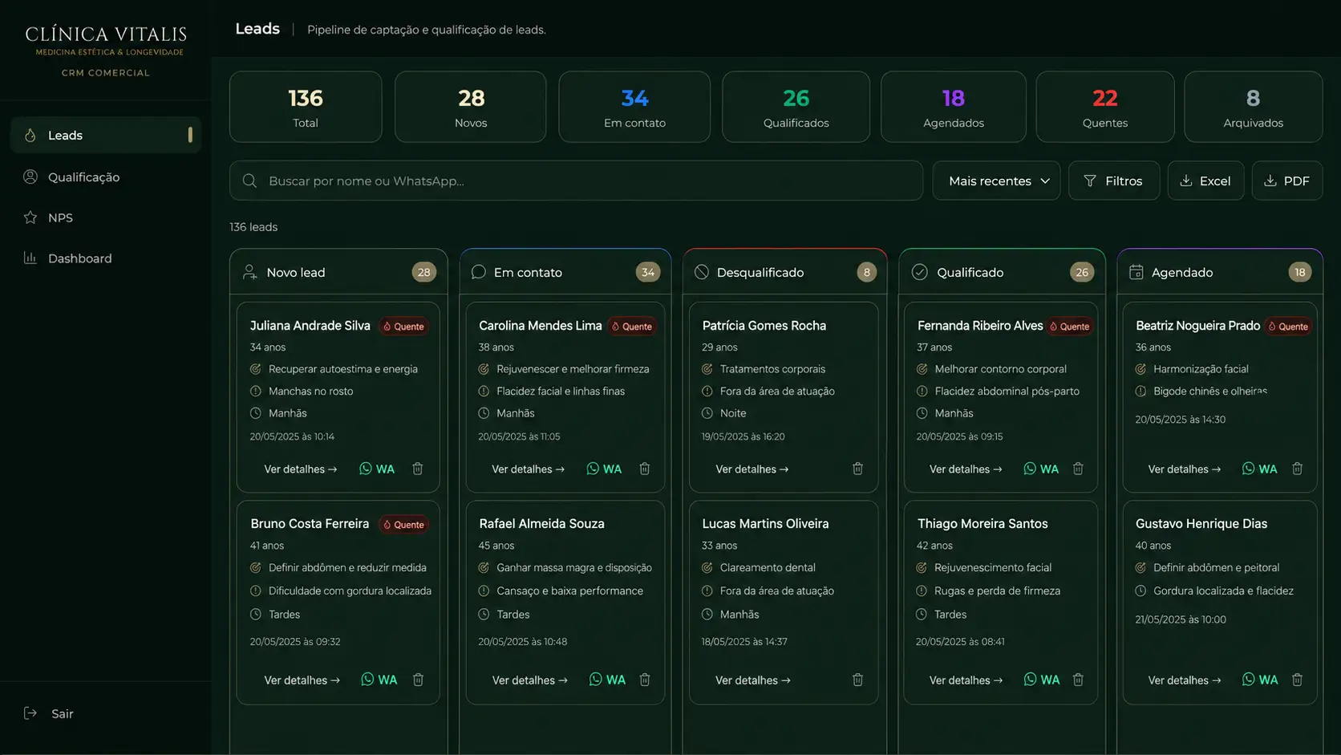Click the Qualificado checkmark circle icon
Screen dimensions: 1341x755
pos(920,272)
